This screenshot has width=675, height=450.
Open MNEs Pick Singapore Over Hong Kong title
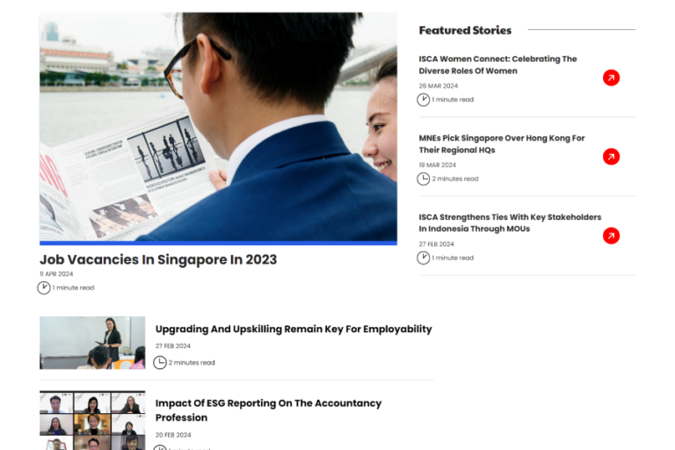click(502, 144)
